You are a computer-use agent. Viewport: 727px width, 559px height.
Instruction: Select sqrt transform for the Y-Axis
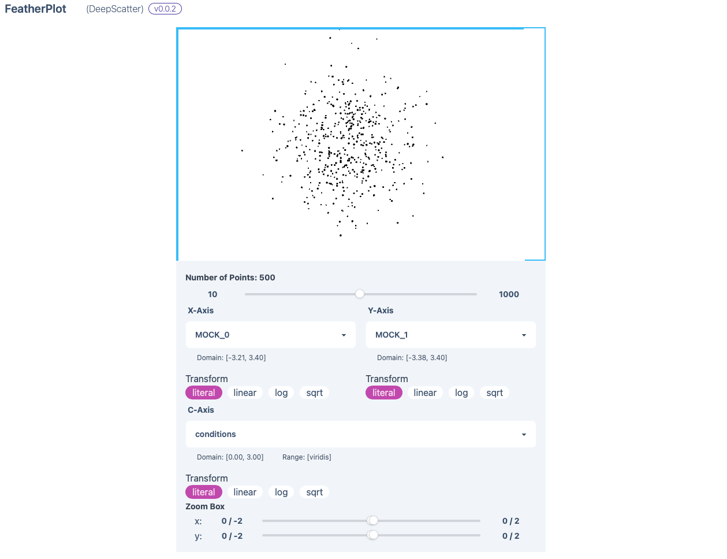click(x=494, y=393)
